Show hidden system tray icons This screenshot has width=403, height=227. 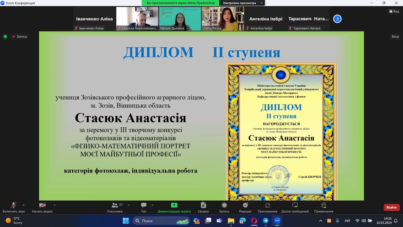(x=321, y=221)
